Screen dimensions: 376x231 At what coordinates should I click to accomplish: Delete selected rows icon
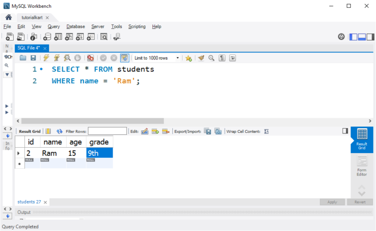click(x=165, y=131)
